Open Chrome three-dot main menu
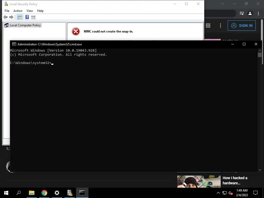The height and width of the screenshot is (198, 264). (258, 13)
